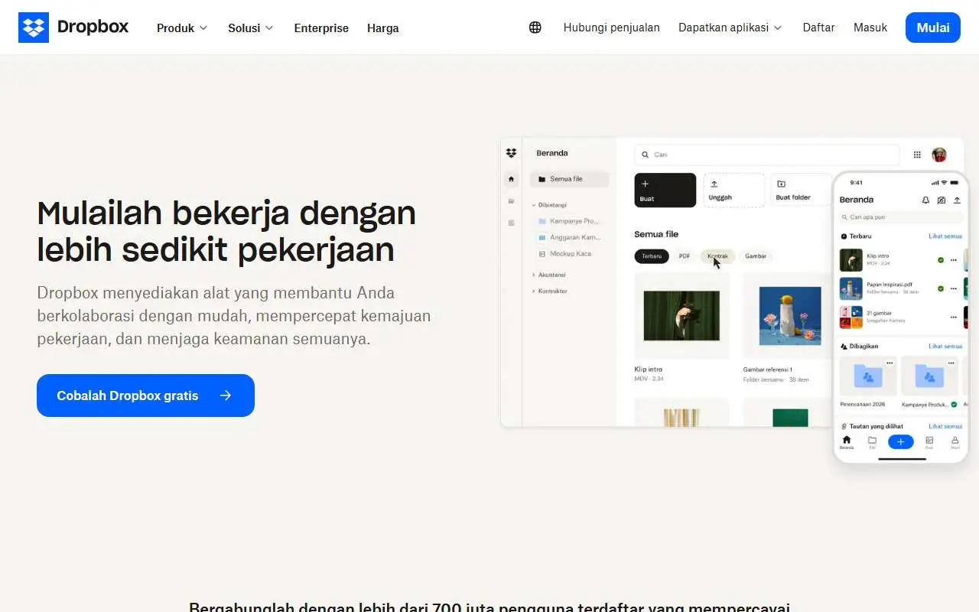The width and height of the screenshot is (979, 612).
Task: Click the Cari search field in mockup
Action: click(x=766, y=155)
